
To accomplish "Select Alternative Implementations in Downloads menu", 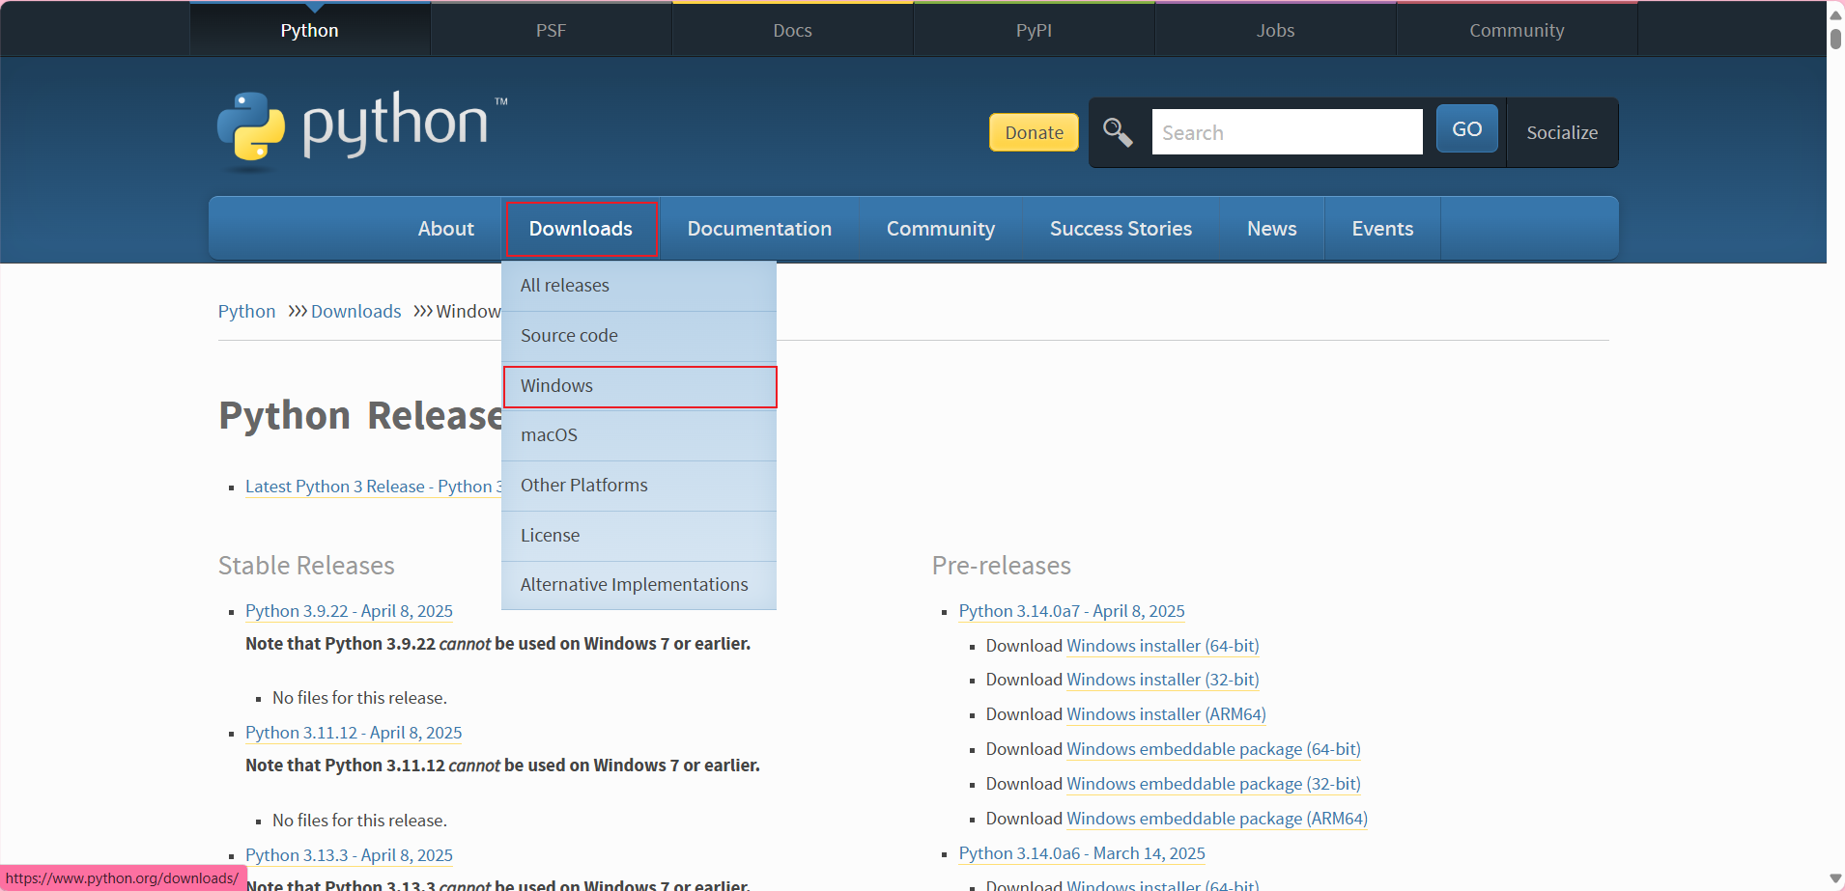I will (639, 585).
